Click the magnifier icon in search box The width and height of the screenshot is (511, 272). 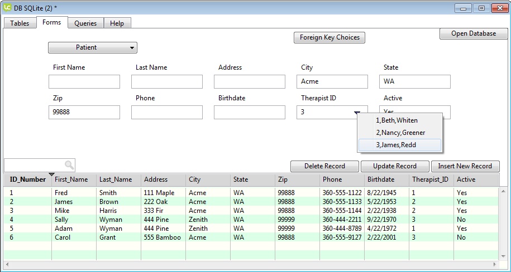[x=69, y=165]
